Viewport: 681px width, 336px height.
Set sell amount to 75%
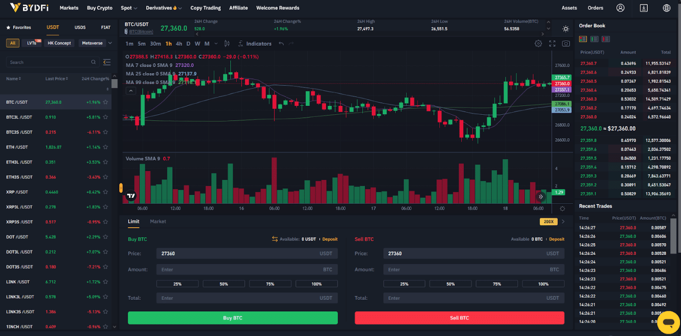pyautogui.click(x=497, y=284)
